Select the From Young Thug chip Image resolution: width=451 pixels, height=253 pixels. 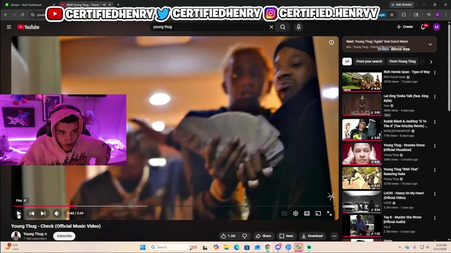(402, 61)
